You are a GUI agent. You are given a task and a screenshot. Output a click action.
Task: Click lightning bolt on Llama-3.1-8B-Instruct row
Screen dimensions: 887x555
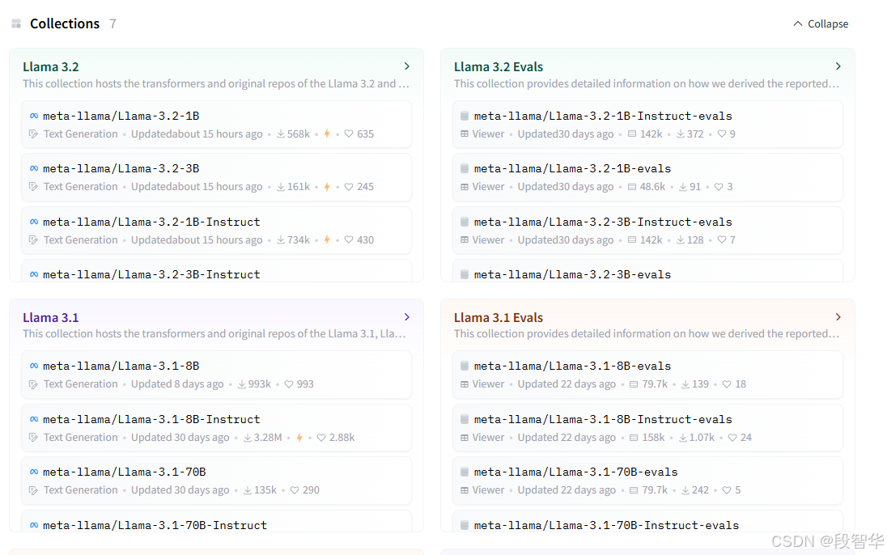299,438
